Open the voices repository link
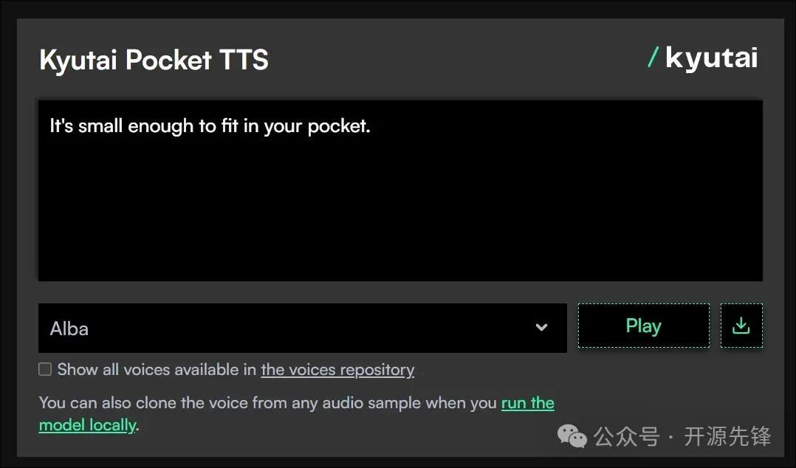 [x=337, y=369]
